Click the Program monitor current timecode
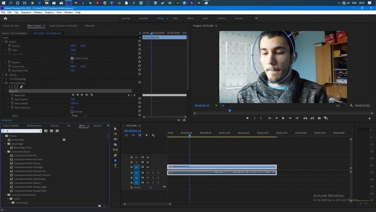 [202, 106]
